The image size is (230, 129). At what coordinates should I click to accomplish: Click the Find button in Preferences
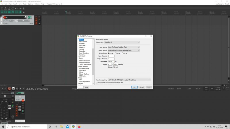(x=87, y=87)
